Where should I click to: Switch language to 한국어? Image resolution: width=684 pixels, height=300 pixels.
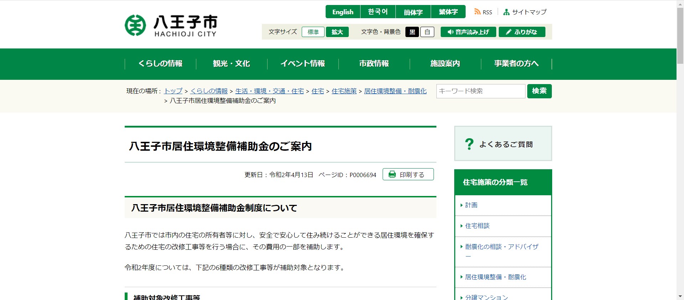tap(378, 12)
